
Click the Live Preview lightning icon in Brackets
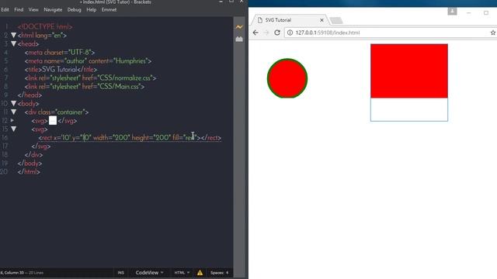pyautogui.click(x=239, y=27)
